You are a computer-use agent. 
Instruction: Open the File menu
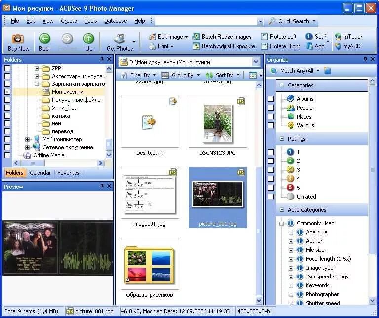[15, 21]
